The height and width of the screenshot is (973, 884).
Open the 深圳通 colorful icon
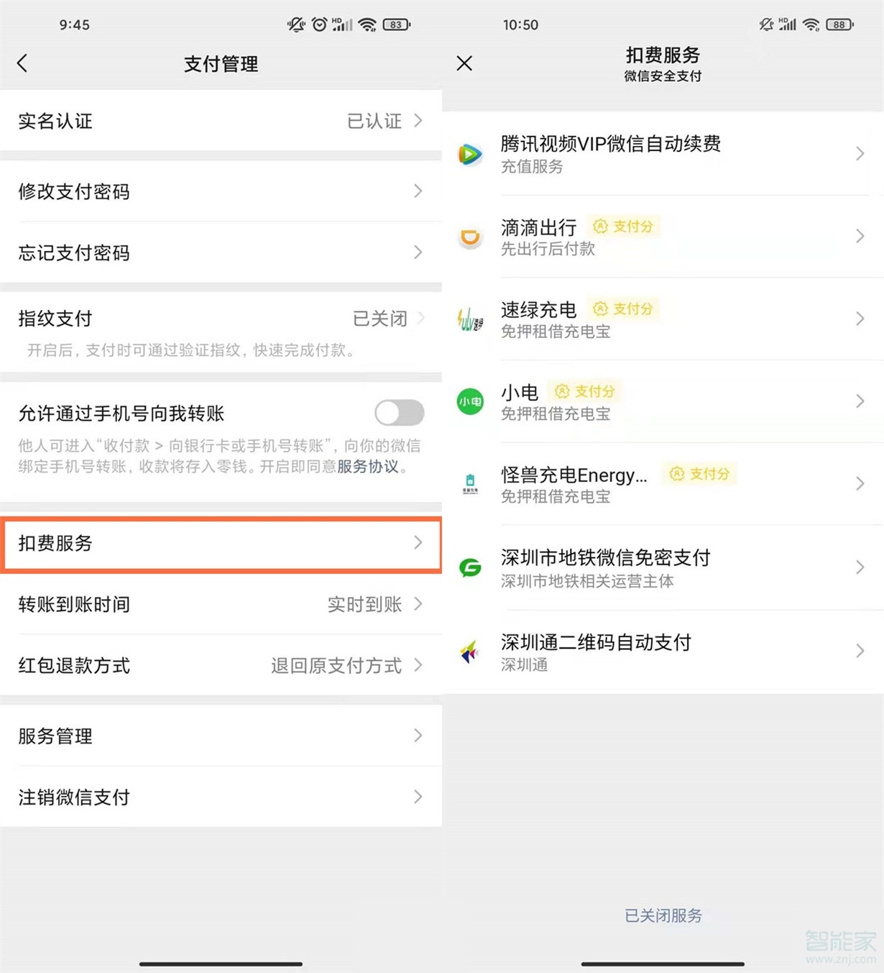[x=470, y=651]
